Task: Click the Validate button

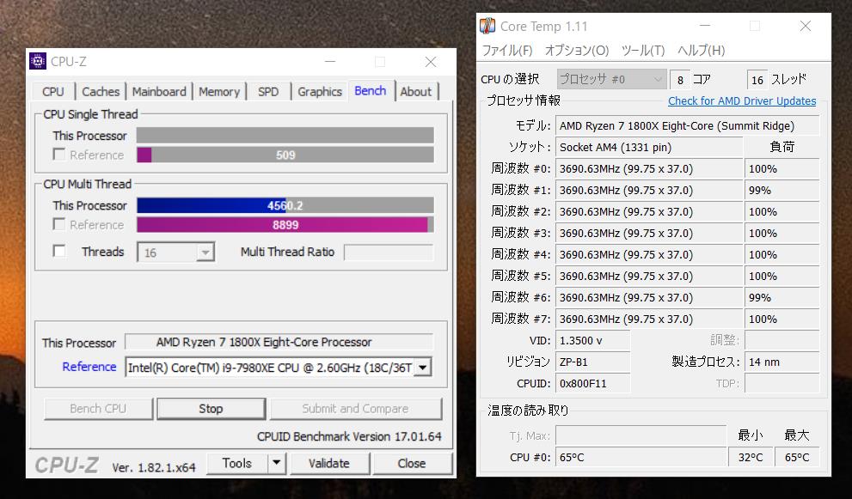Action: [329, 463]
